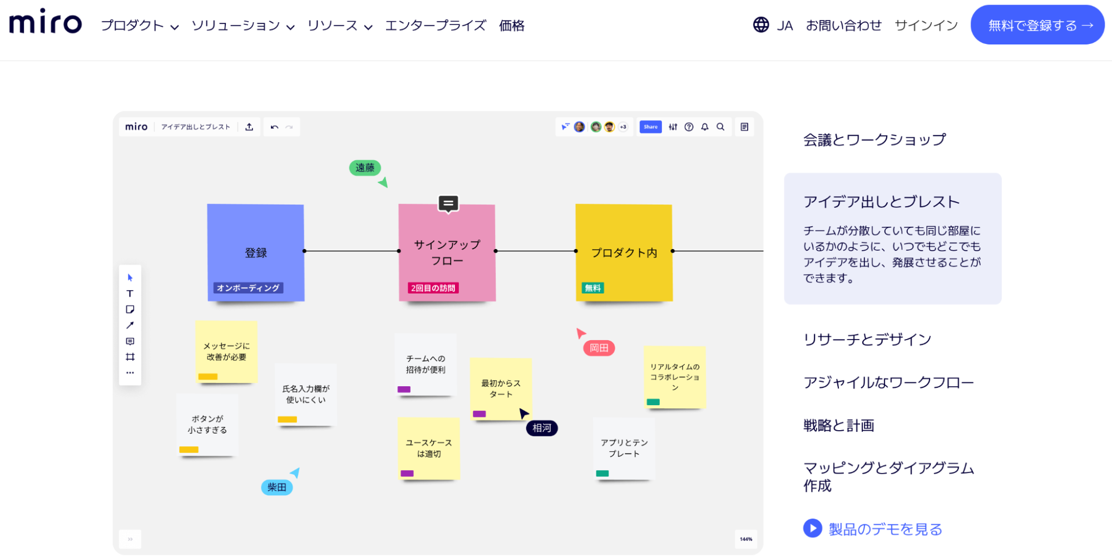Open more tools ellipsis

pyautogui.click(x=130, y=373)
